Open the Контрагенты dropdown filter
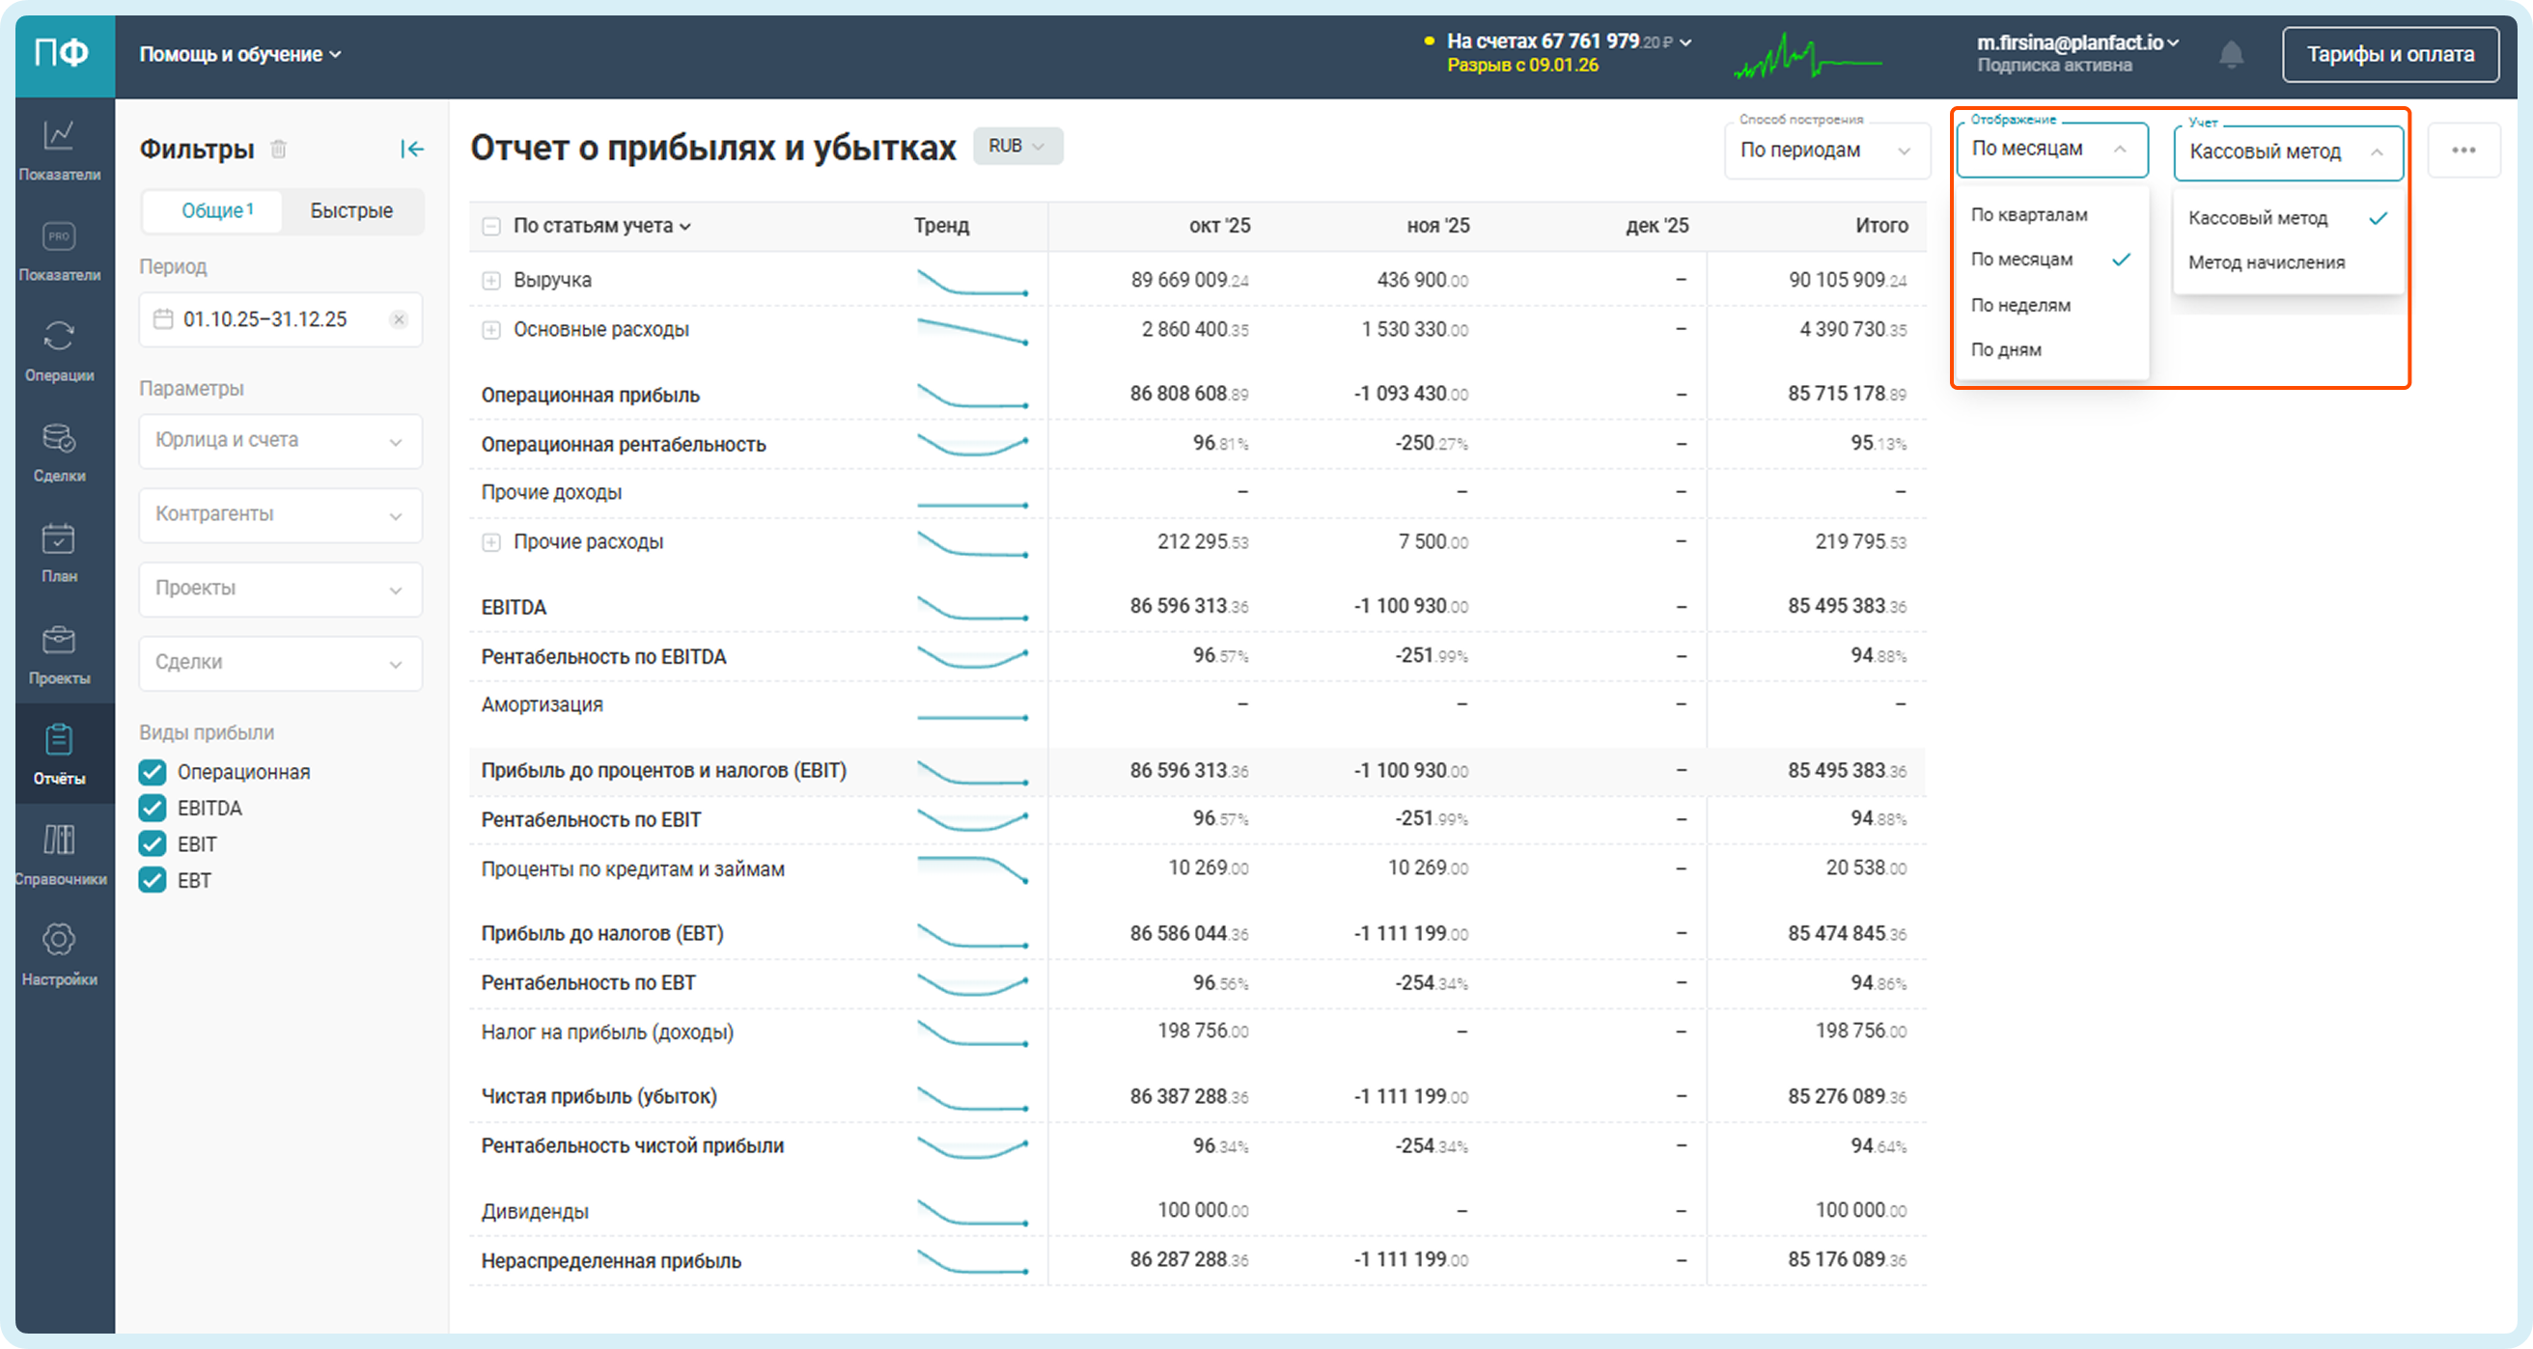Image resolution: width=2533 pixels, height=1349 pixels. tap(279, 514)
